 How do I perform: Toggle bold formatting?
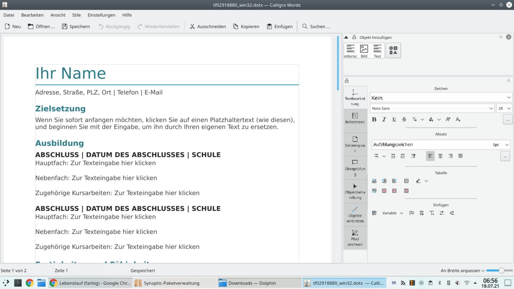[374, 119]
